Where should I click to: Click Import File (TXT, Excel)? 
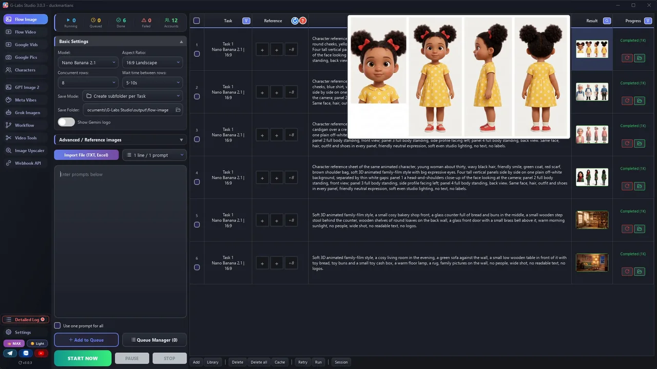point(86,155)
